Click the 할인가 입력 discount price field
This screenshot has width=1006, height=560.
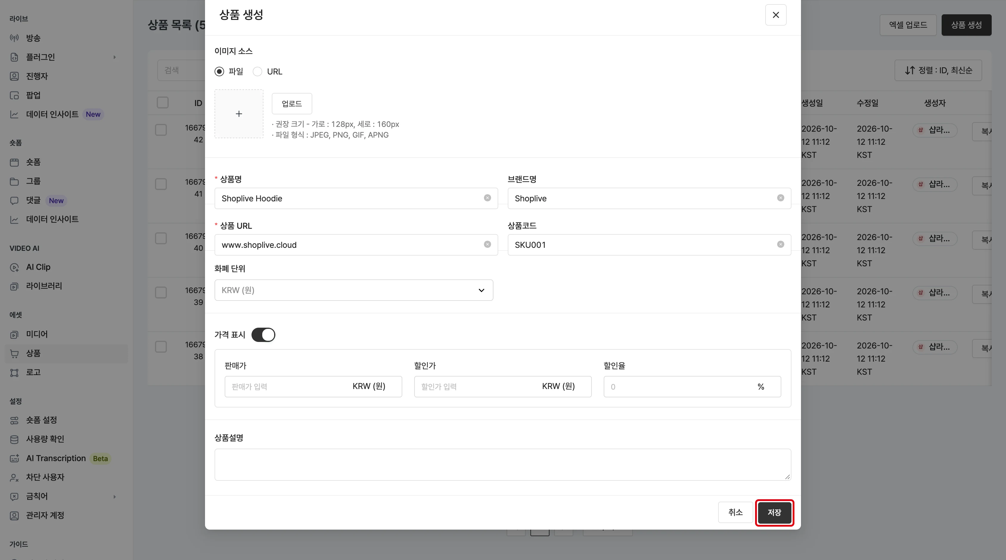503,386
